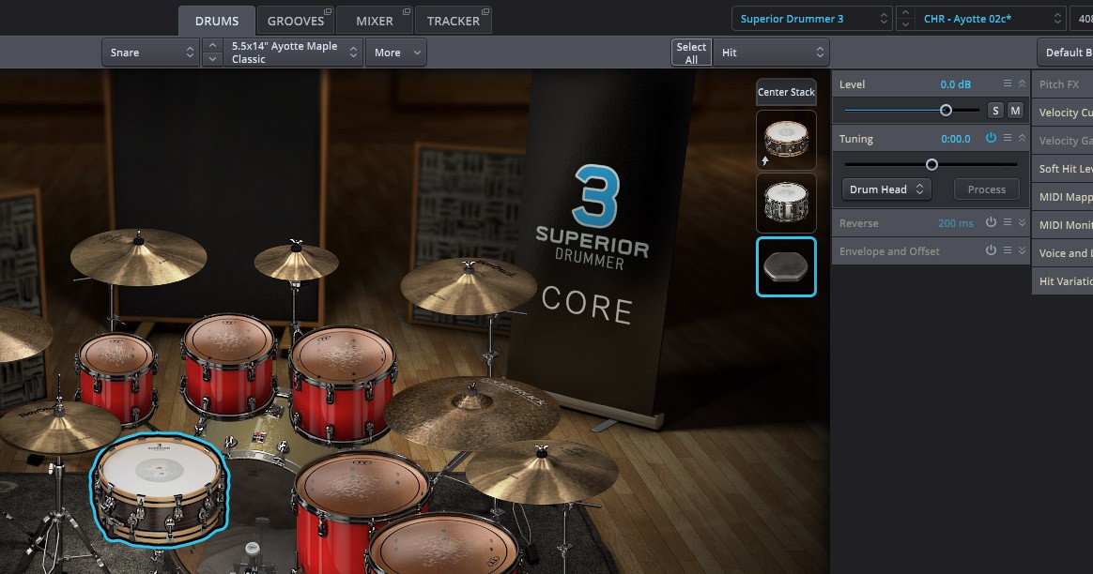Viewport: 1093px width, 574px height.
Task: Switch to the DRUMS tab
Action: pyautogui.click(x=217, y=21)
